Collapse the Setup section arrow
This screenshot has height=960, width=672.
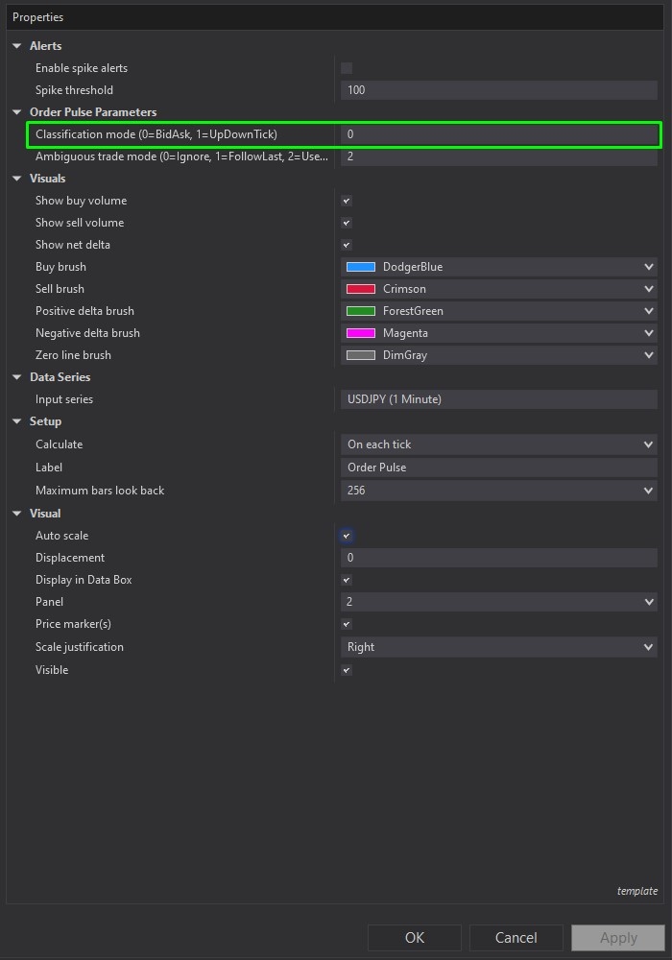coord(17,421)
